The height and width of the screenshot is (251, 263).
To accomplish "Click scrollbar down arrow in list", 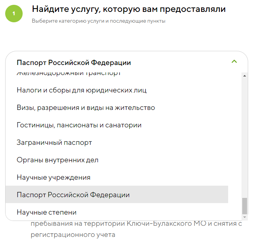I will click(244, 217).
